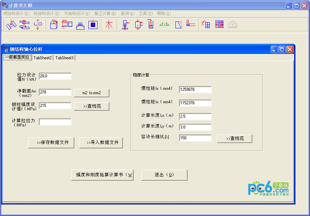The width and height of the screenshot is (310, 216).
Task: Focus the 钢材强度设计值 field showing 215
Action: (x=55, y=106)
